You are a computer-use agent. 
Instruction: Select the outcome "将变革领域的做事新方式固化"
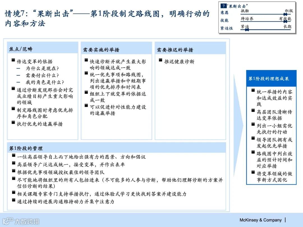tap(274, 177)
